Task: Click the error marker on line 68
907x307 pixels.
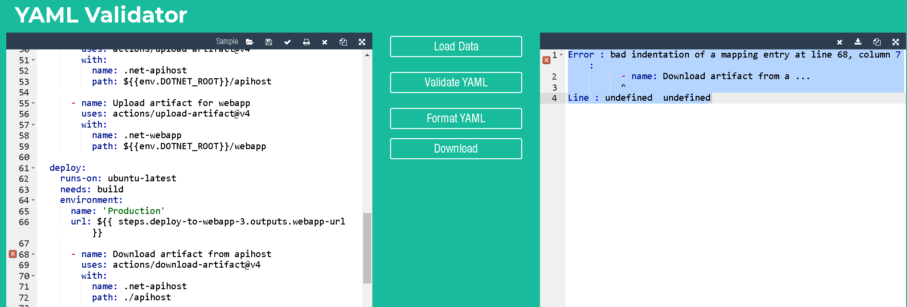Action: [x=13, y=254]
